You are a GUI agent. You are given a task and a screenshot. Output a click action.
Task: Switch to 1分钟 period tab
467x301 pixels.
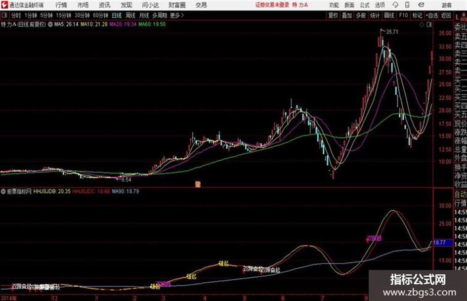(31, 15)
